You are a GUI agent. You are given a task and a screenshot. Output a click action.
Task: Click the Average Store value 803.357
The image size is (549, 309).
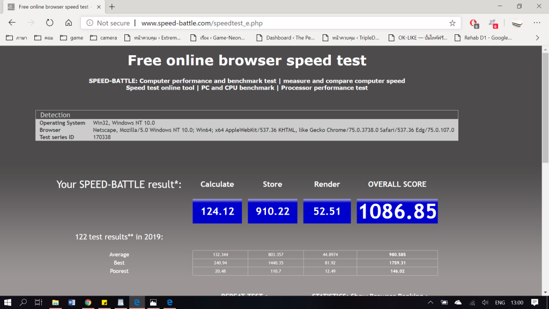click(276, 254)
